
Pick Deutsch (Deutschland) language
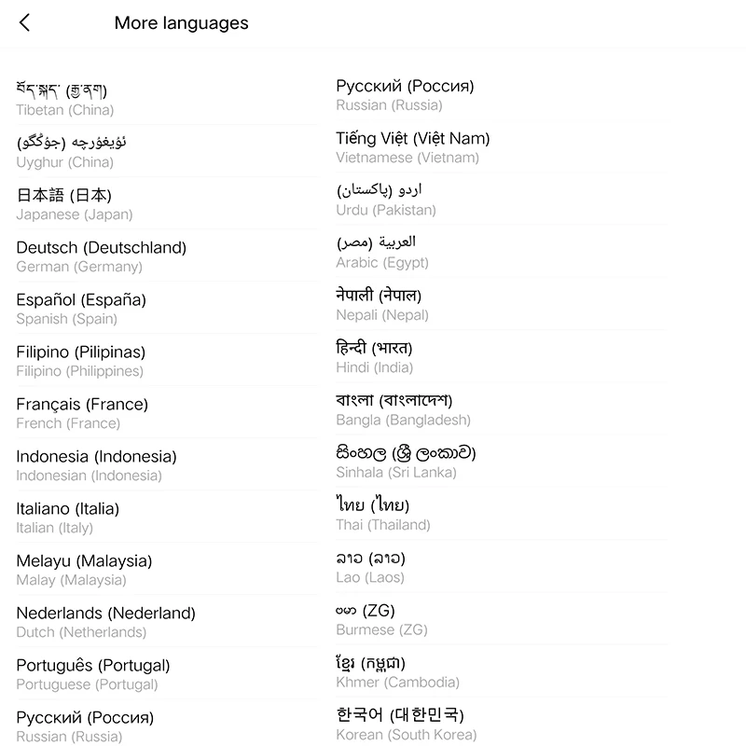coord(167,256)
